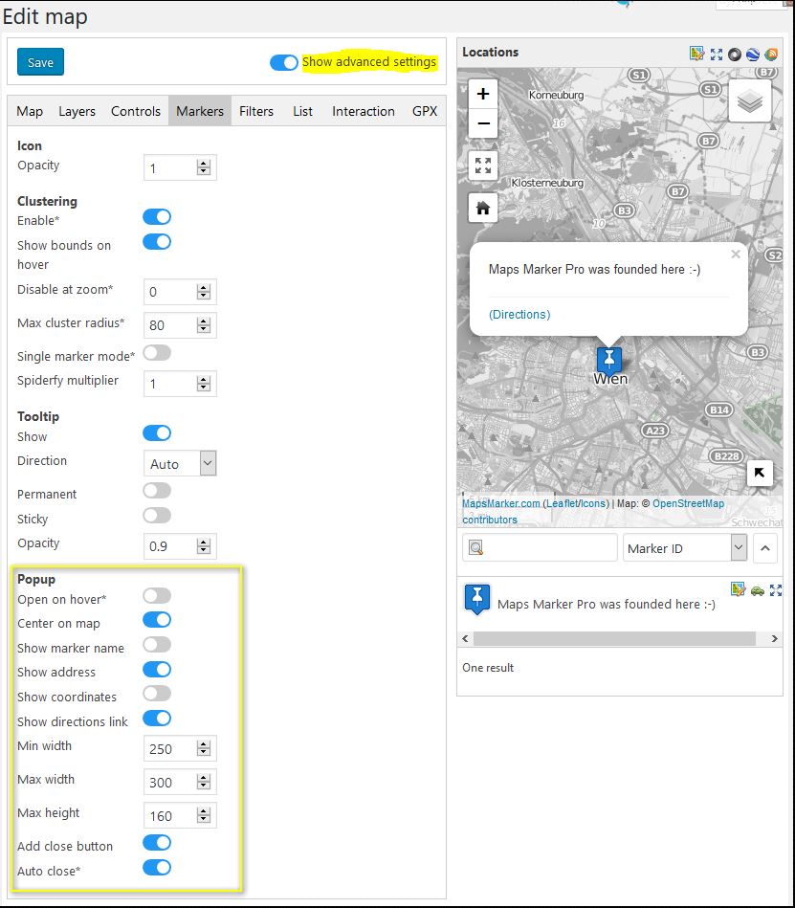This screenshot has height=908, width=795.
Task: Collapse the search panel with the chevron arrow
Action: pos(765,547)
